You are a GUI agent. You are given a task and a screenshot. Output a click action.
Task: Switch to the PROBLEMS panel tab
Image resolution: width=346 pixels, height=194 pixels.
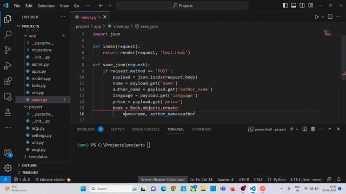click(86, 129)
